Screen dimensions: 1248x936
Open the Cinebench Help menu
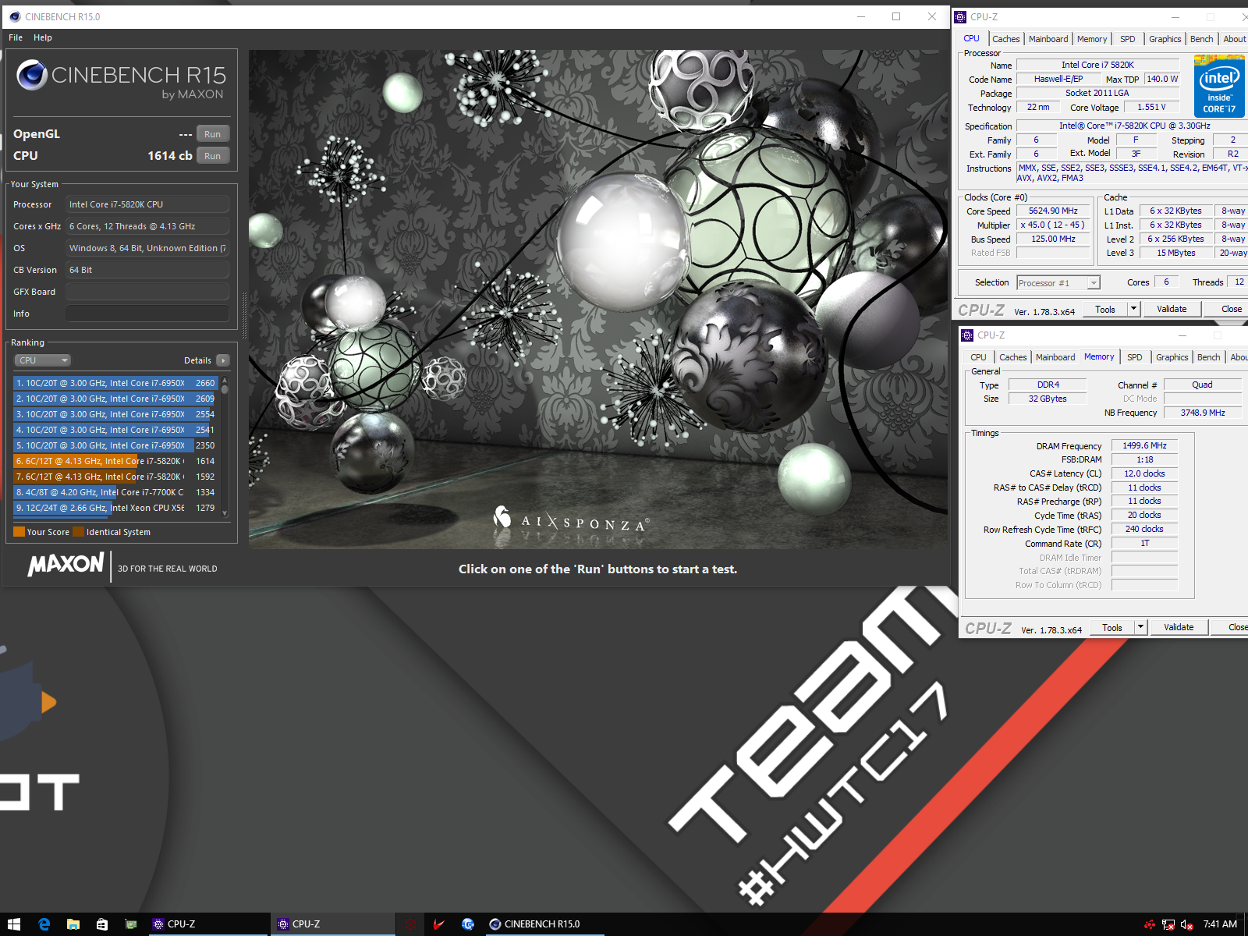pos(43,37)
